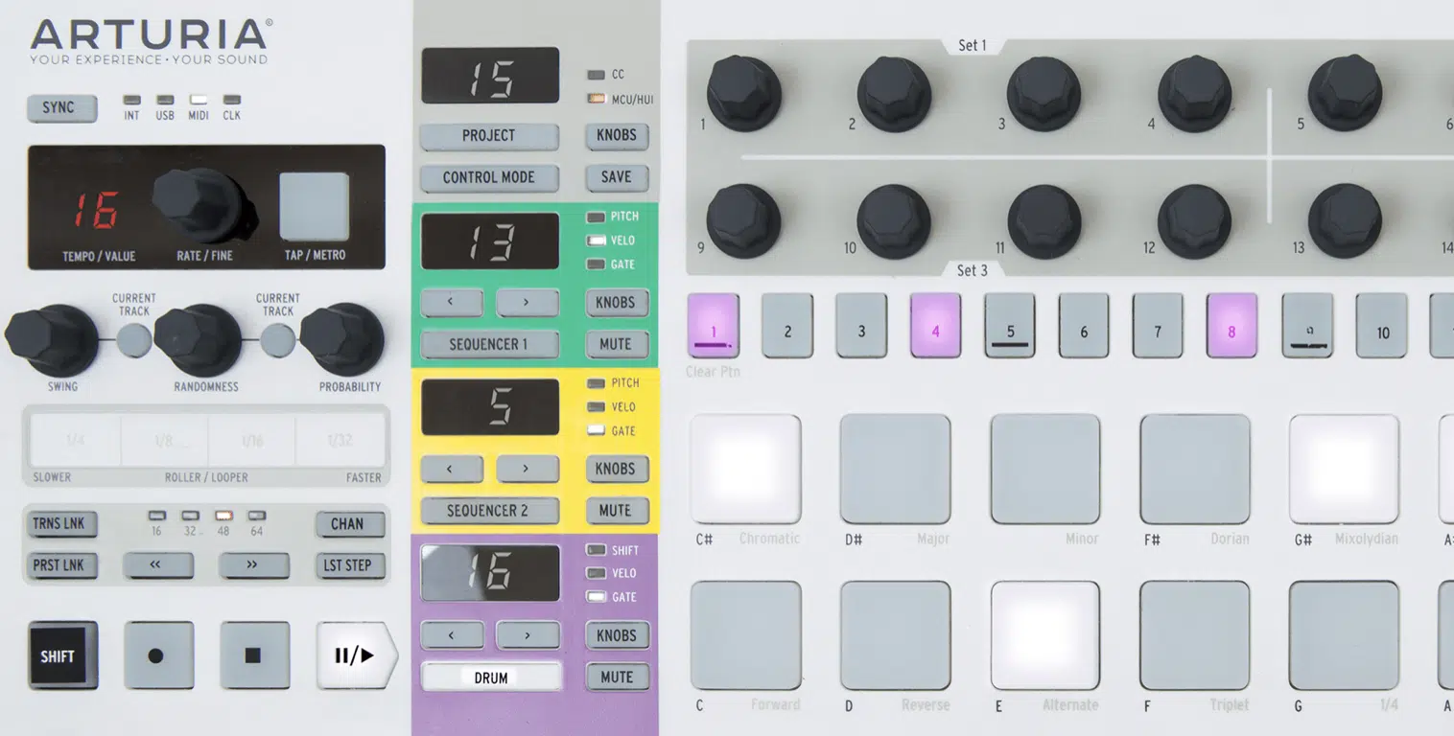This screenshot has width=1454, height=736.
Task: Click the stop button with the square icon
Action: (254, 655)
